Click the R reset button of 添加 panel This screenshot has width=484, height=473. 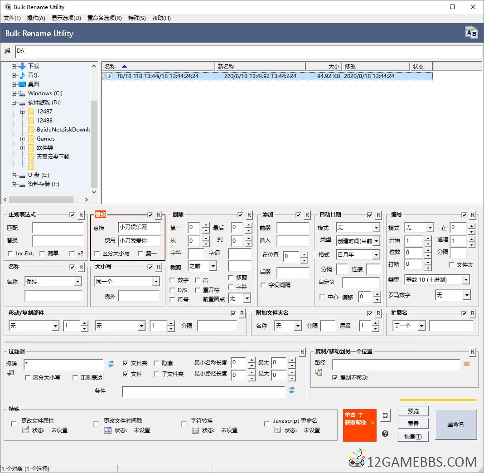click(x=307, y=215)
